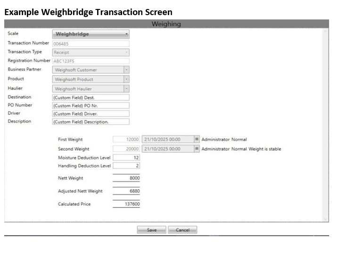Click the Registration Number field ABC123FS
The height and width of the screenshot is (255, 355).
click(x=91, y=61)
